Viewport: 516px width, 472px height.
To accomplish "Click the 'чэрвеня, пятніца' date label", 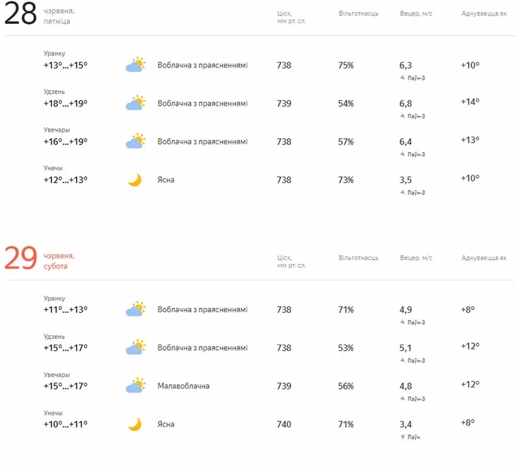I will coord(59,16).
